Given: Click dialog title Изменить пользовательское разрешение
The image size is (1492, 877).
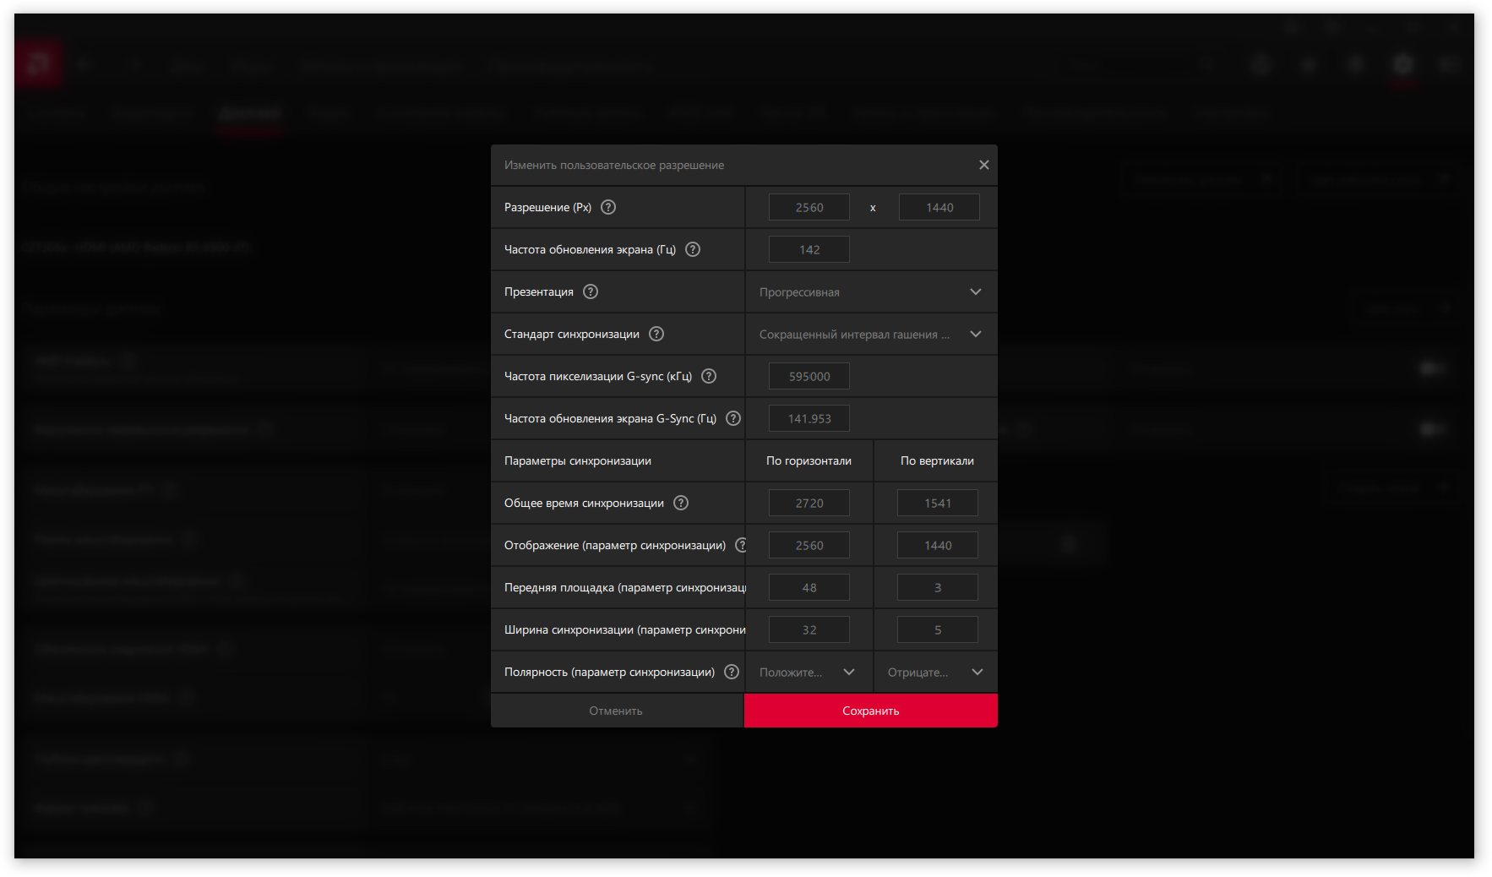Looking at the screenshot, I should (x=614, y=165).
